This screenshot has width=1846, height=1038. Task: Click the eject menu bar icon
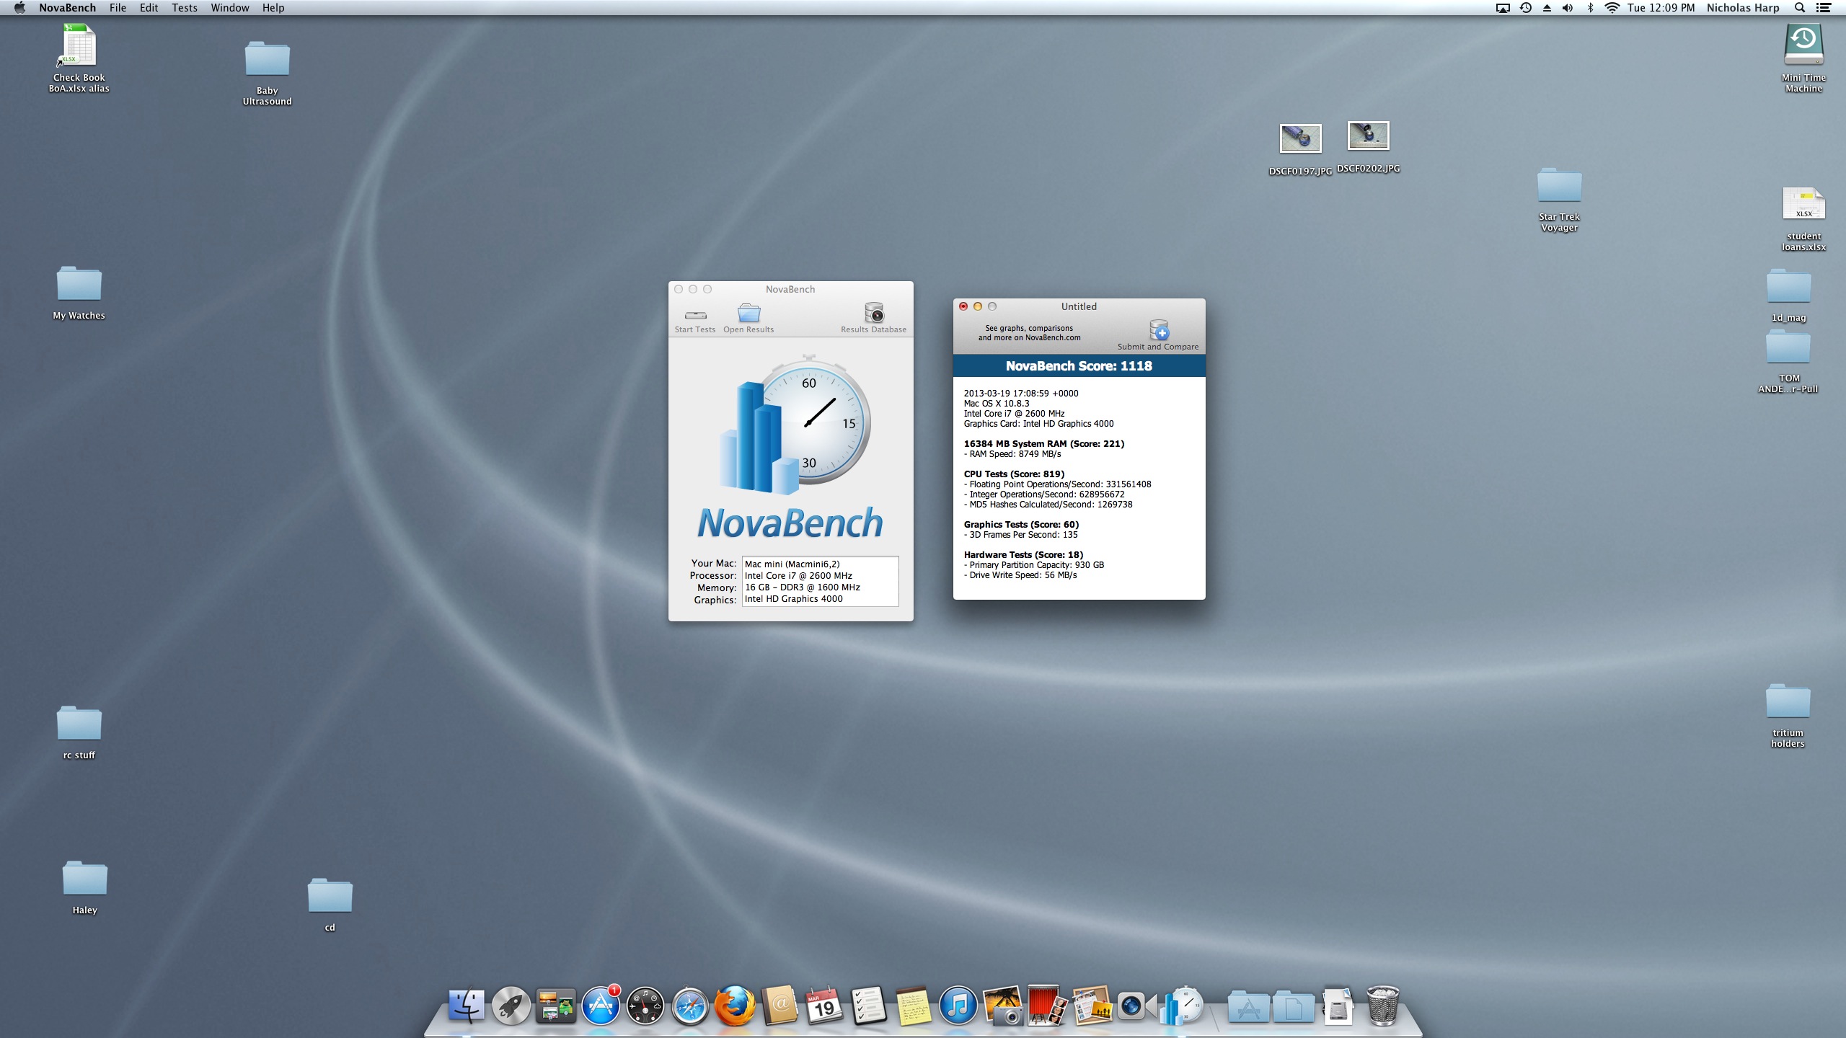click(1547, 8)
